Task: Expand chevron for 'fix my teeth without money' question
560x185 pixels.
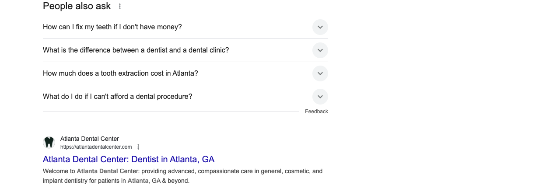Action: point(320,27)
